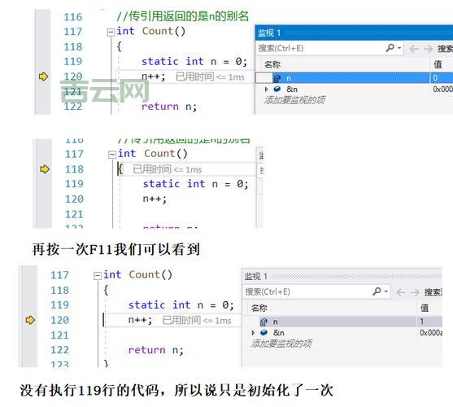The height and width of the screenshot is (407, 453).
Task: Collapse int Count() in the pane showing line 116
Action: (111, 32)
